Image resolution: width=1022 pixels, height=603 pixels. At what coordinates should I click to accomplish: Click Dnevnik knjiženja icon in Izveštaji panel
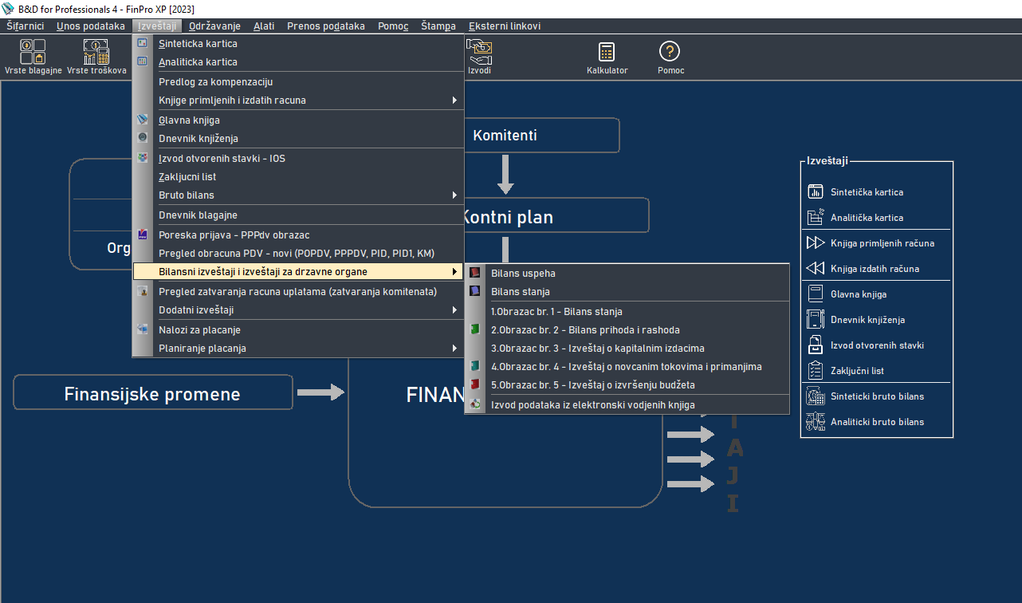click(815, 320)
